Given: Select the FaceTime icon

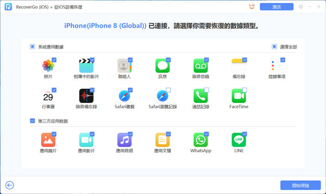Looking at the screenshot, I should coord(238,96).
